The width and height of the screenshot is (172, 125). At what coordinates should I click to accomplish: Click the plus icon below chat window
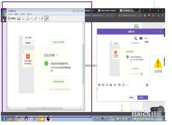122,110
